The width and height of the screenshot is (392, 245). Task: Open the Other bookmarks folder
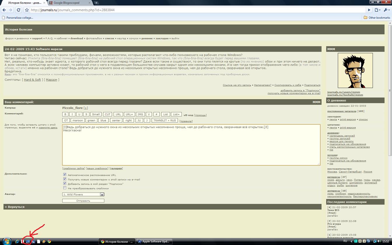click(x=377, y=17)
